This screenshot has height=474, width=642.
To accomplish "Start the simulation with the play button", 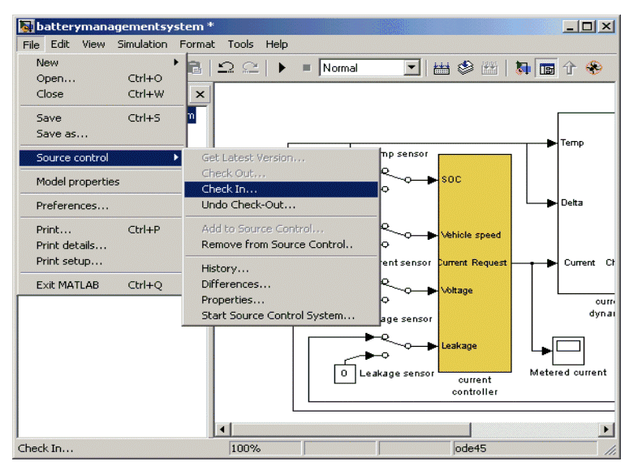I will click(282, 69).
